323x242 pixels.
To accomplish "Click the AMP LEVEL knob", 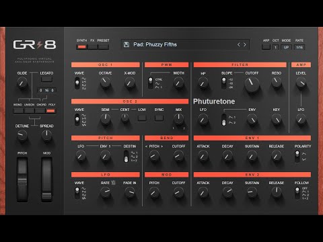I will pyautogui.click(x=301, y=83).
